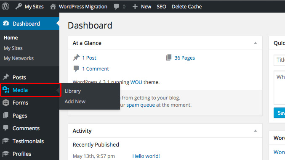Click the house icon for WordPress Migration

point(53,7)
